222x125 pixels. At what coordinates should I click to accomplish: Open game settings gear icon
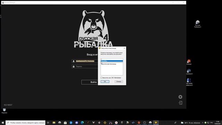tap(180, 97)
